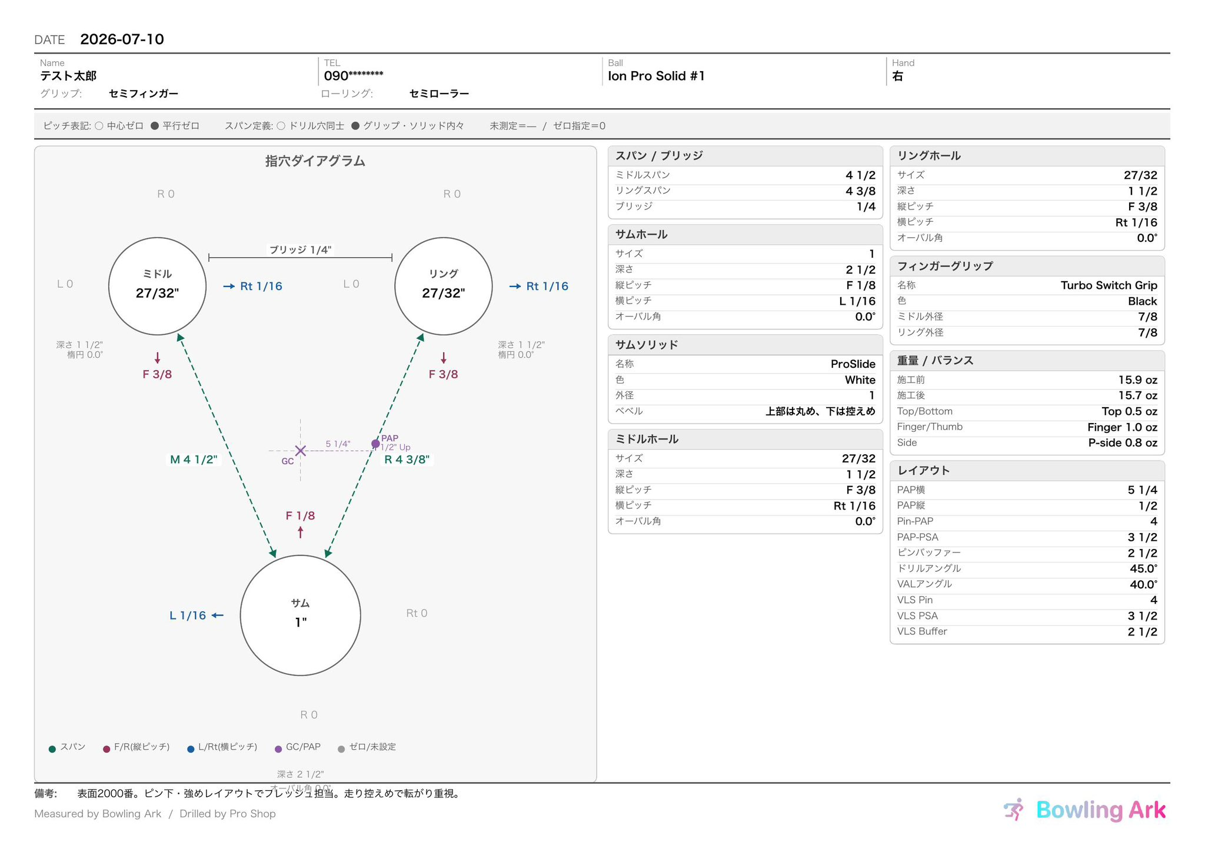
Task: Select the グリップ・ソリッド内々 span radio
Action: coord(355,126)
